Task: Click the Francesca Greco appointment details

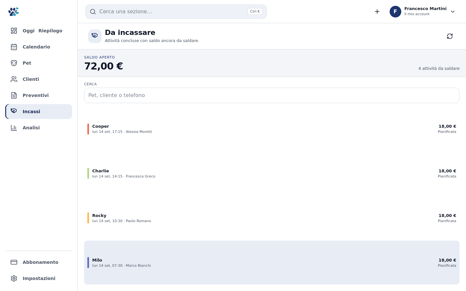Action: tap(124, 176)
